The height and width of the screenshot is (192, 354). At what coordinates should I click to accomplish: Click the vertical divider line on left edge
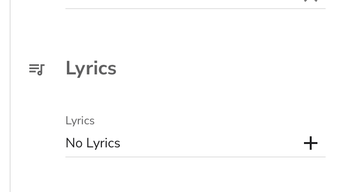10,96
